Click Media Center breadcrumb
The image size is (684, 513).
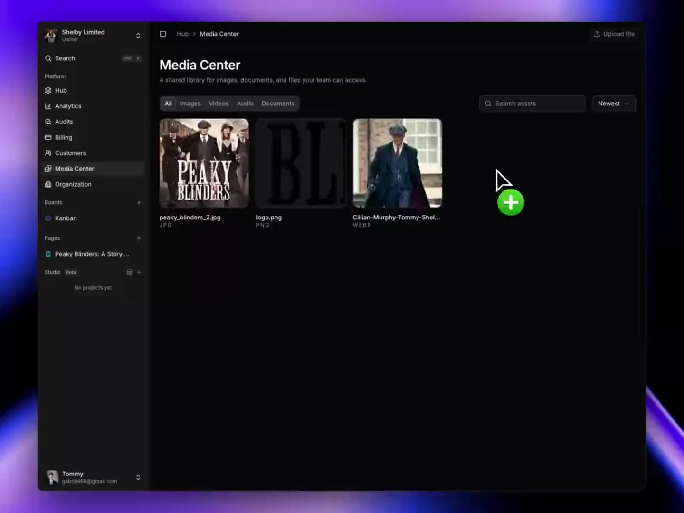click(x=219, y=34)
